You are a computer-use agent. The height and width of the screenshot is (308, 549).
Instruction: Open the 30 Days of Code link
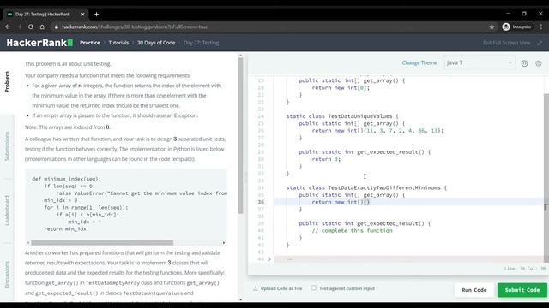(156, 43)
